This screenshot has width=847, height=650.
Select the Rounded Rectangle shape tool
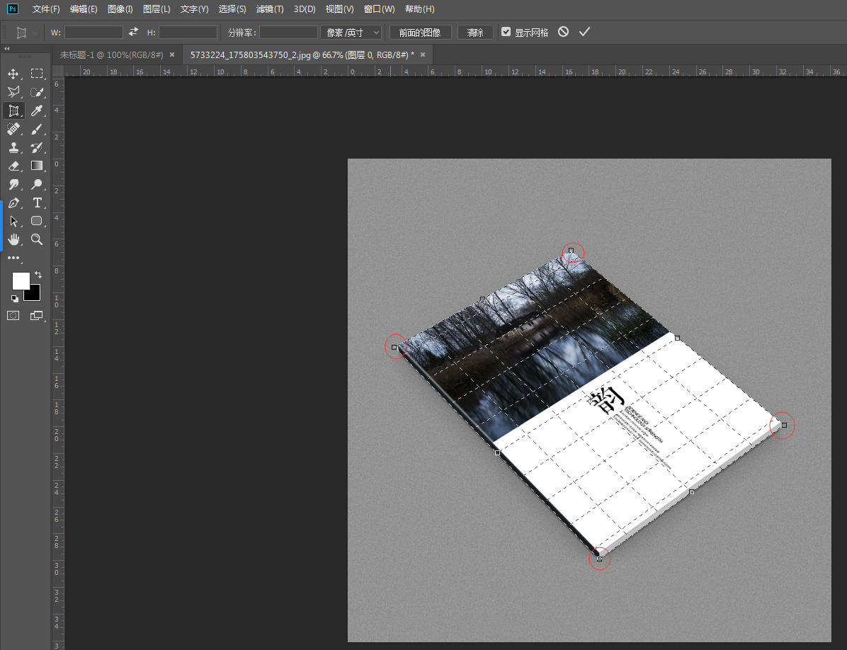(37, 221)
